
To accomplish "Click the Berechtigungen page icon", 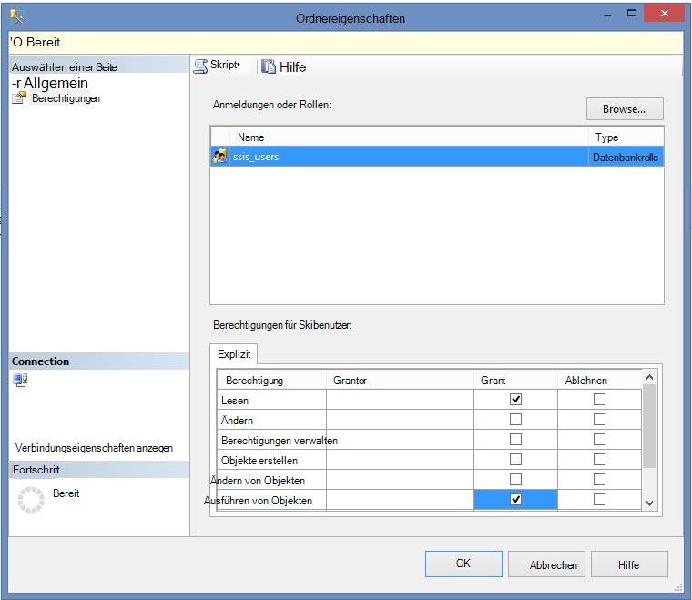I will [19, 97].
